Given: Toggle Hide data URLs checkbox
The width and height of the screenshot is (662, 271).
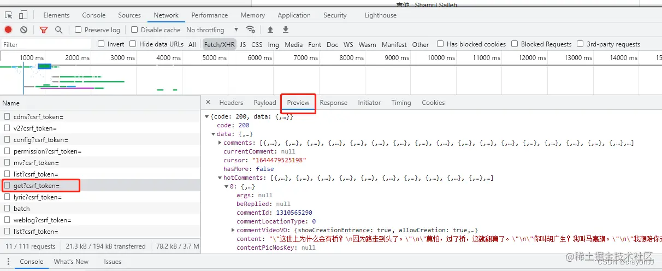Looking at the screenshot, I should (133, 44).
